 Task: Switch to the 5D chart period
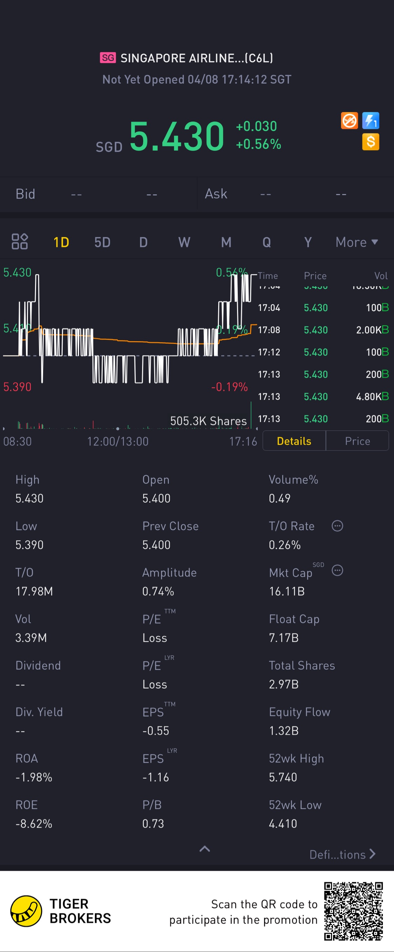(102, 242)
